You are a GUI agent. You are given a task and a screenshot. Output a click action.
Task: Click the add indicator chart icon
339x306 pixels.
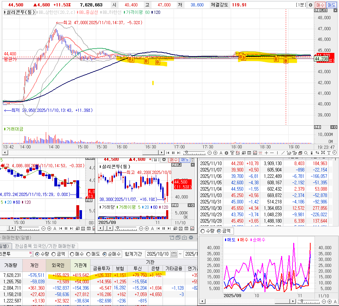tap(238, 153)
